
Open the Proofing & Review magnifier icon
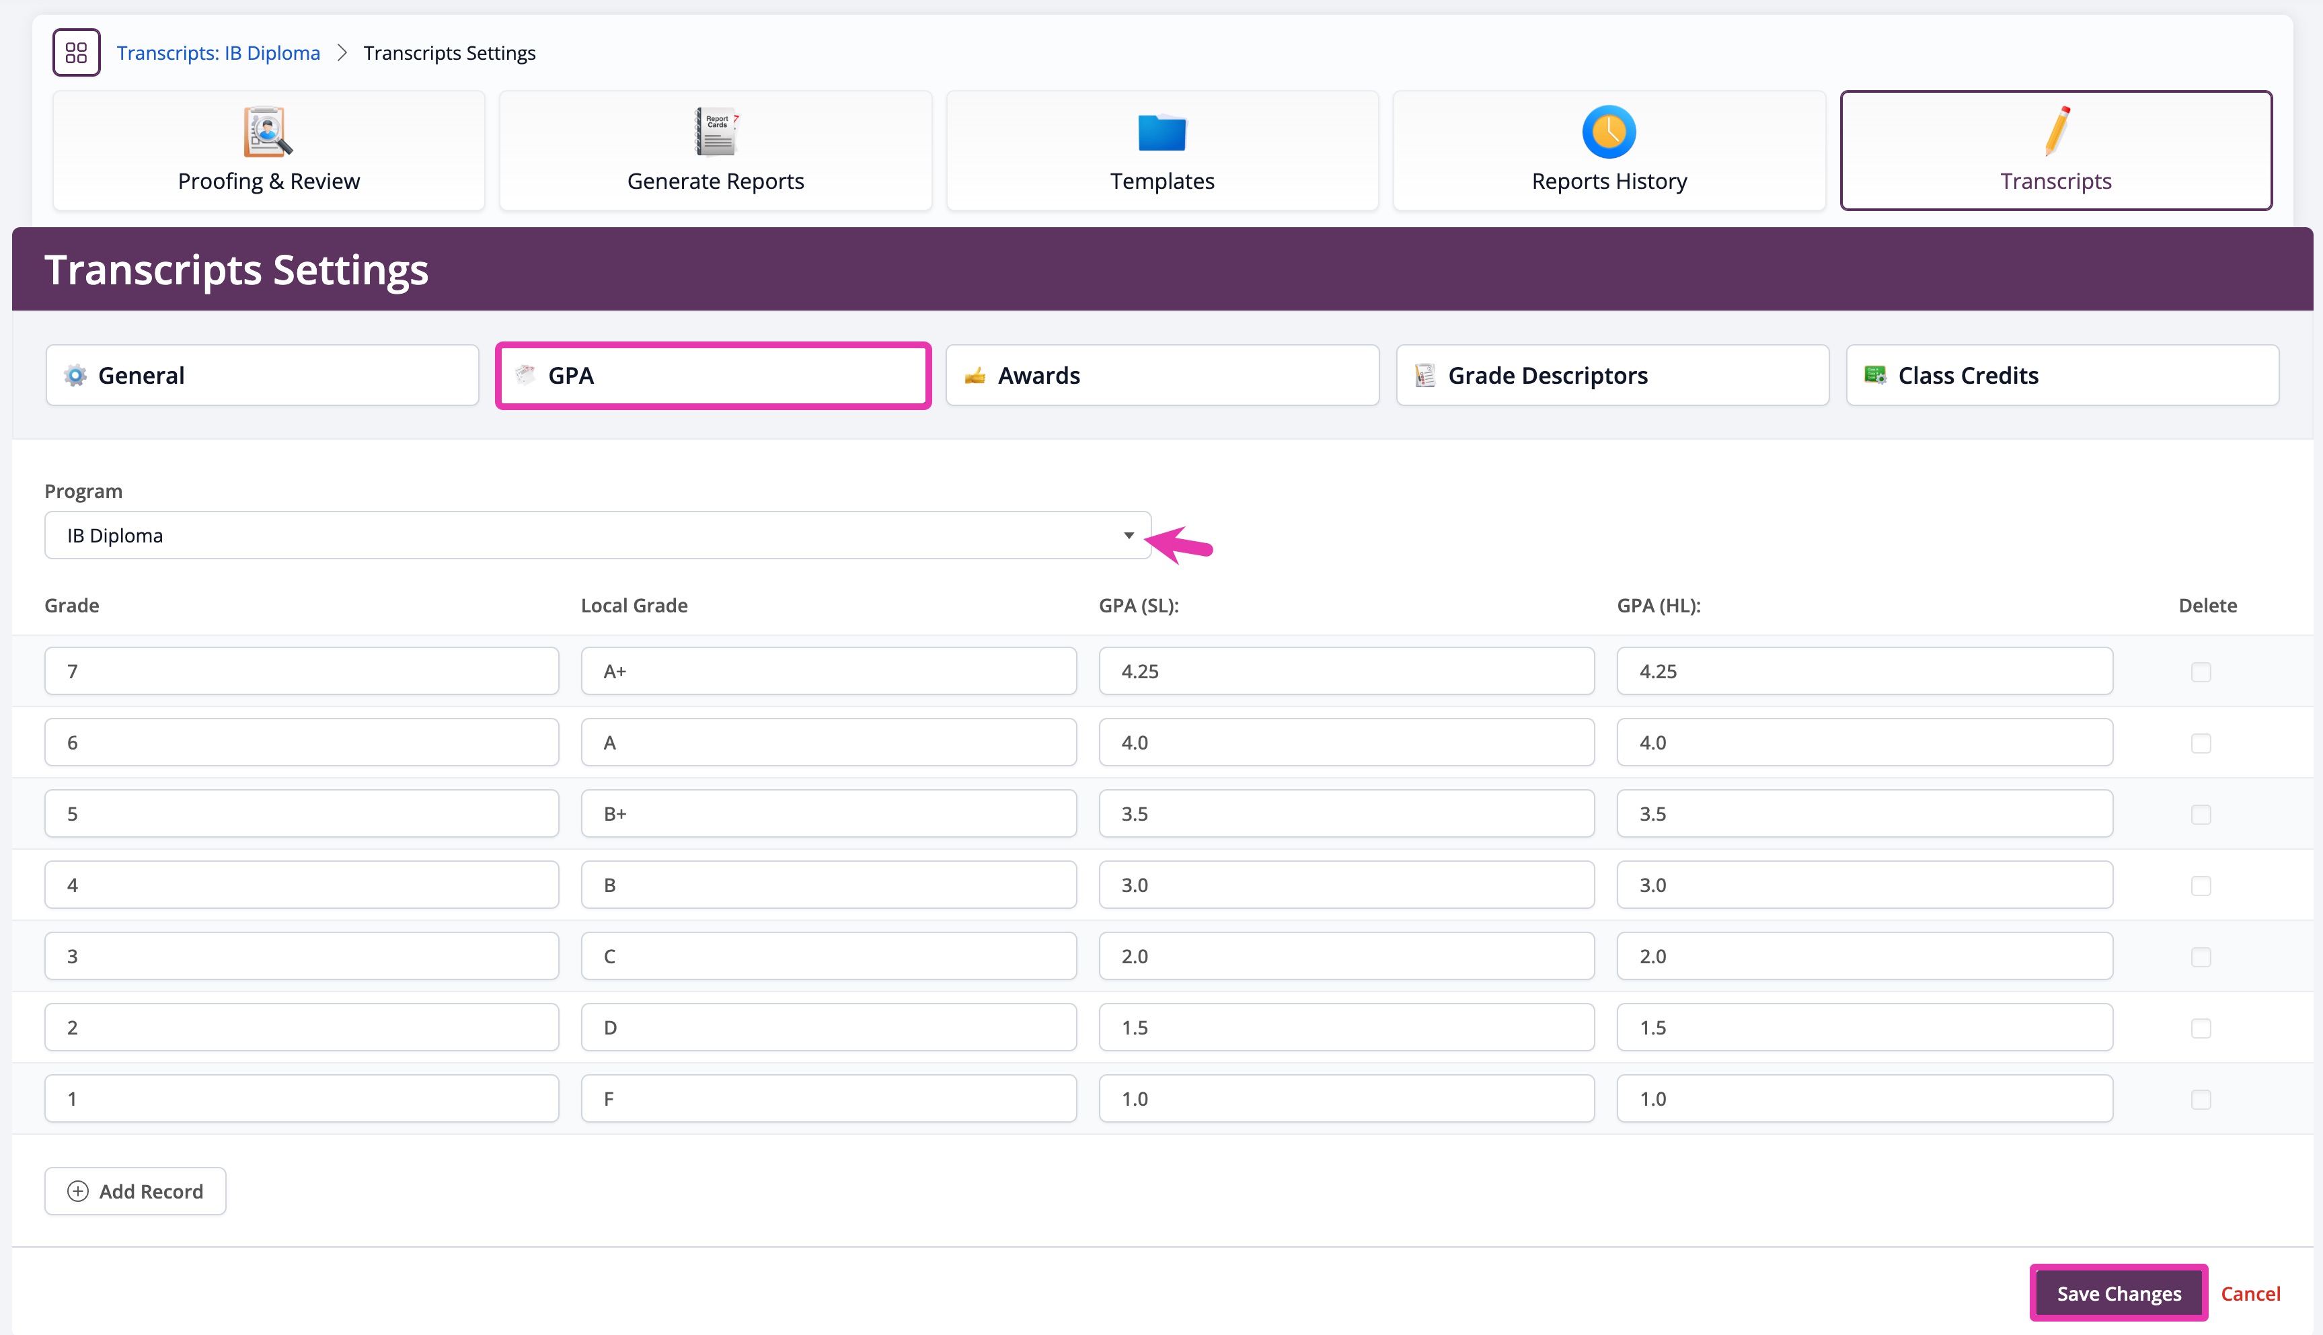point(268,132)
